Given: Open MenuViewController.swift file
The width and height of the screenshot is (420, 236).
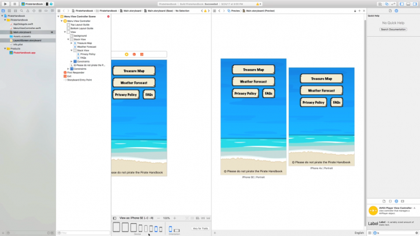Looking at the screenshot, I should click(x=27, y=28).
